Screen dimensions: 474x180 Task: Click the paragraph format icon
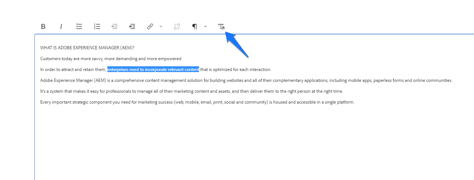click(x=195, y=26)
